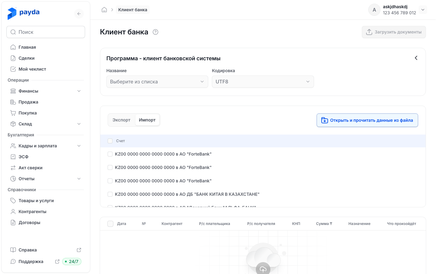
Task: Toggle the Счет header select-all checkbox
Action: pyautogui.click(x=110, y=141)
